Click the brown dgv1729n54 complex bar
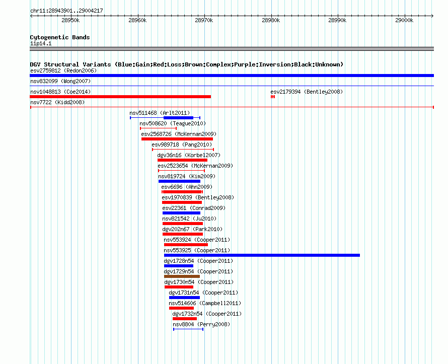This screenshot has height=364, width=448. [182, 276]
